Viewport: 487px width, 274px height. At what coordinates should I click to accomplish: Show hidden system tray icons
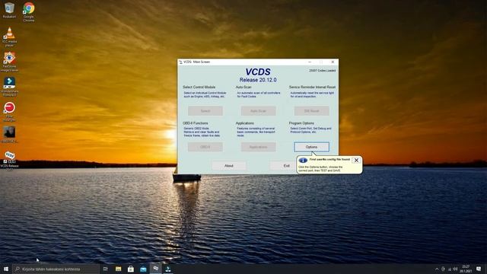(x=437, y=269)
